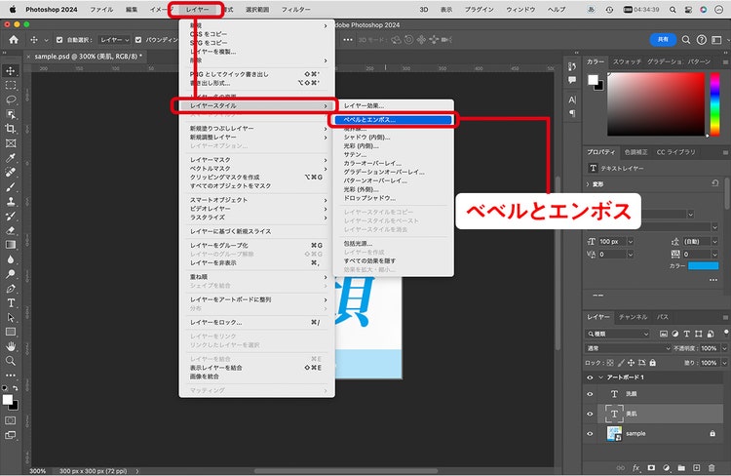This screenshot has width=731, height=476.
Task: Collapse the アートボード 1 group chevron
Action: point(601,377)
